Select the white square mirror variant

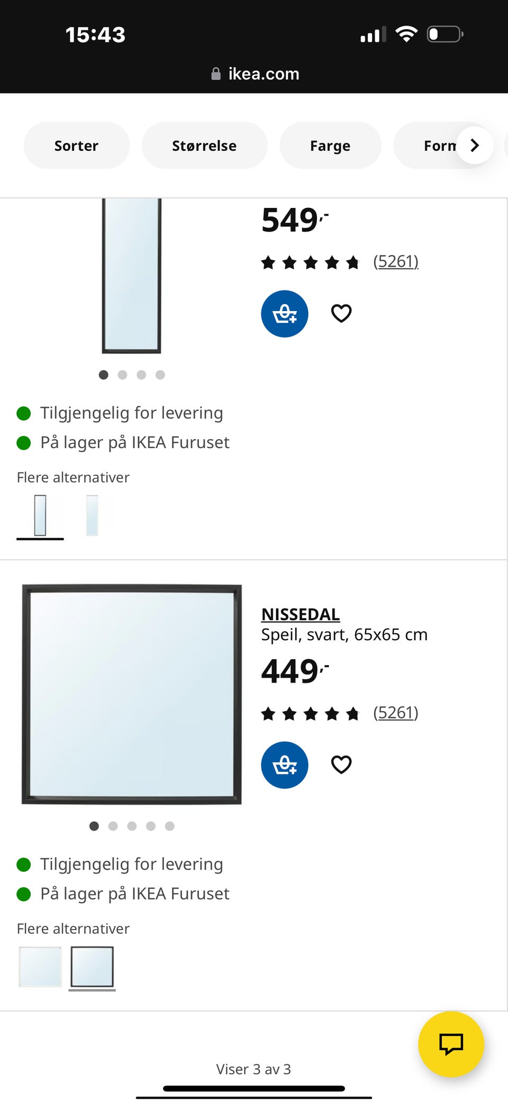(40, 967)
